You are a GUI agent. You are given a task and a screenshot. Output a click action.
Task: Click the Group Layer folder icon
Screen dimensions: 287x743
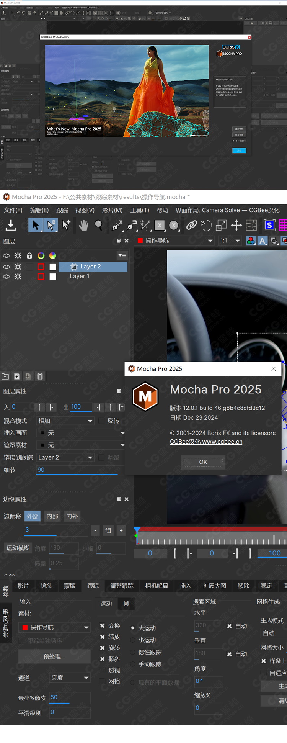click(x=5, y=376)
